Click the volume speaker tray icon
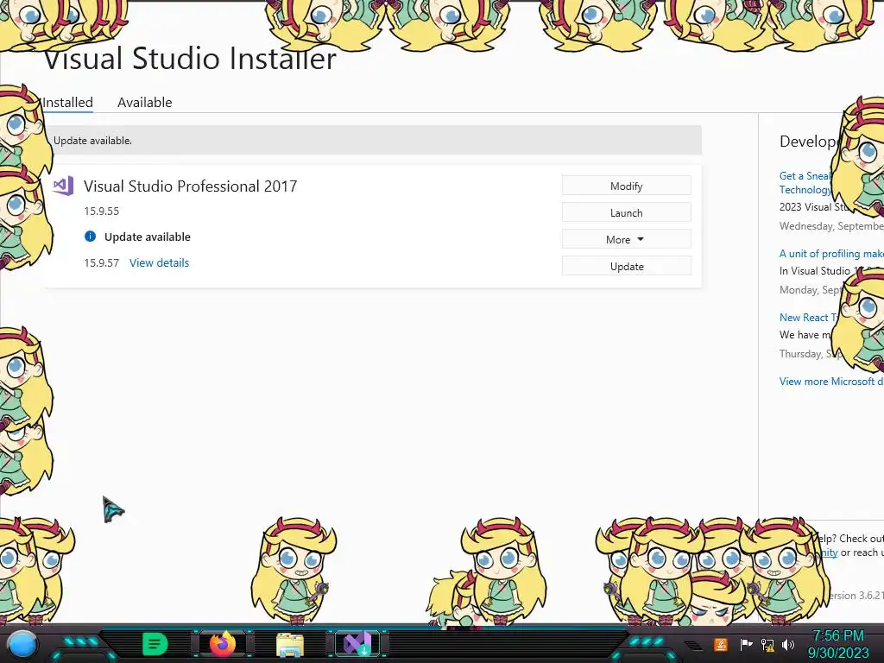 pyautogui.click(x=788, y=644)
